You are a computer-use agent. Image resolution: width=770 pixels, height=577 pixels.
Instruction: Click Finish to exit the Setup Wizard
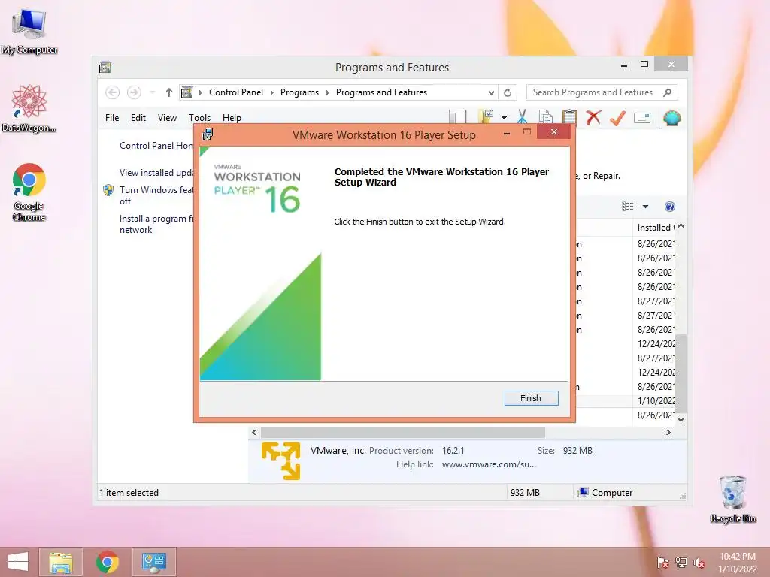coord(531,398)
